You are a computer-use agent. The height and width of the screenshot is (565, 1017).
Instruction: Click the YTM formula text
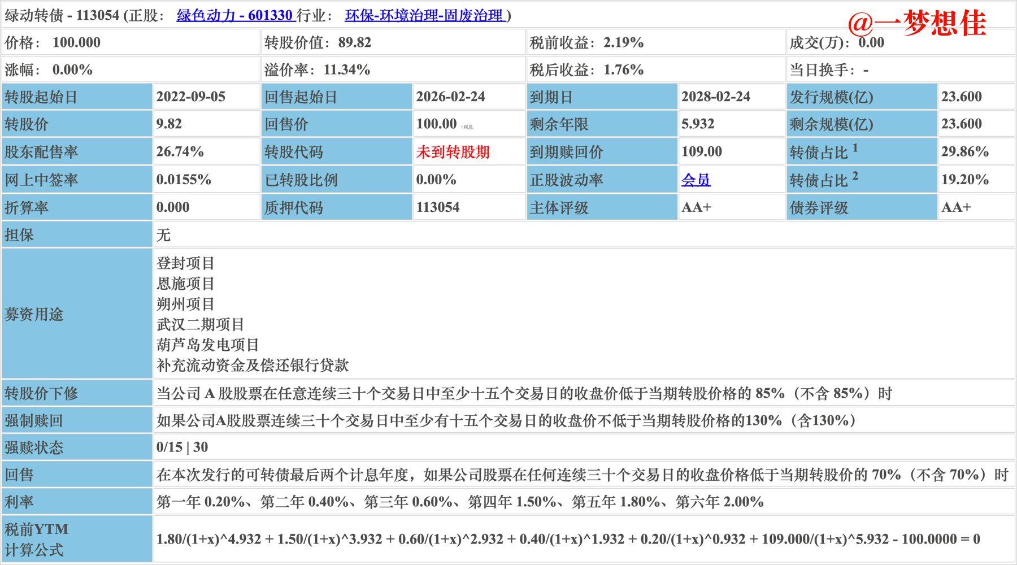click(568, 539)
